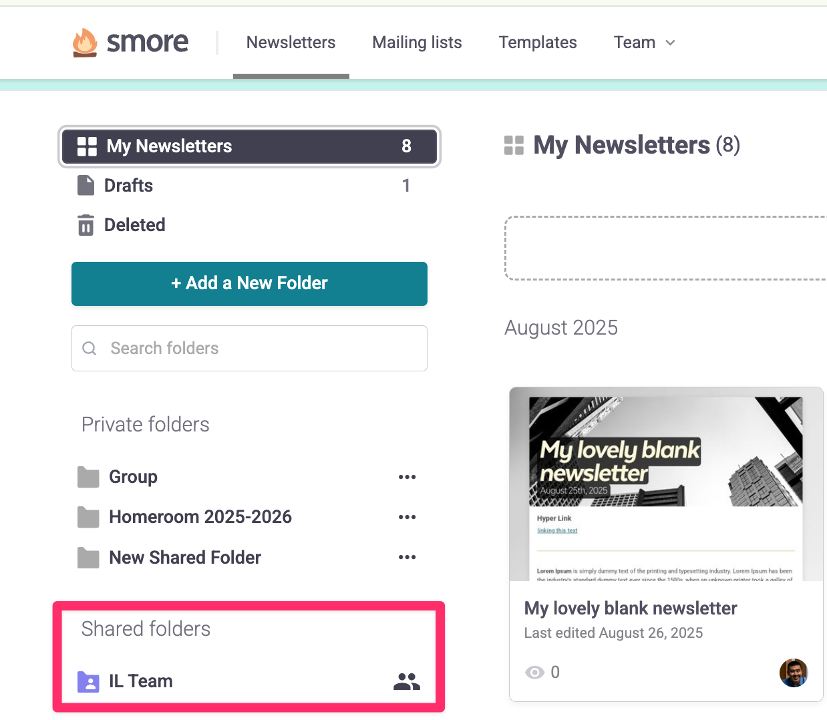Open the Drafts document icon

point(86,186)
